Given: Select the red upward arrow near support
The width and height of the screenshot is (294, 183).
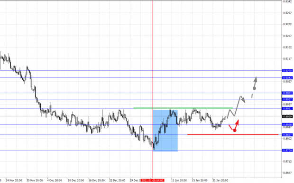Looking at the screenshot, I should [237, 124].
